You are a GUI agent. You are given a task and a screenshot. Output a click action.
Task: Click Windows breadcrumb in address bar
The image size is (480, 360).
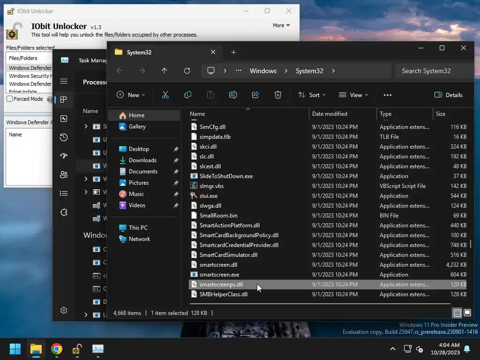263,71
